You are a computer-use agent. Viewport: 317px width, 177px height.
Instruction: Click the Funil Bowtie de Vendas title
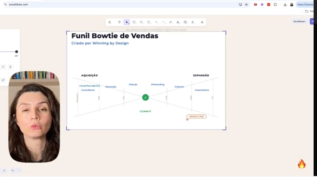[x=115, y=36]
